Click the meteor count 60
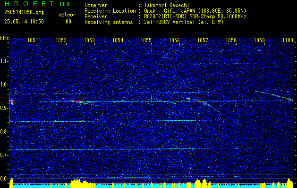Image resolution: width=297 pixels, height=188 pixels. point(68,22)
